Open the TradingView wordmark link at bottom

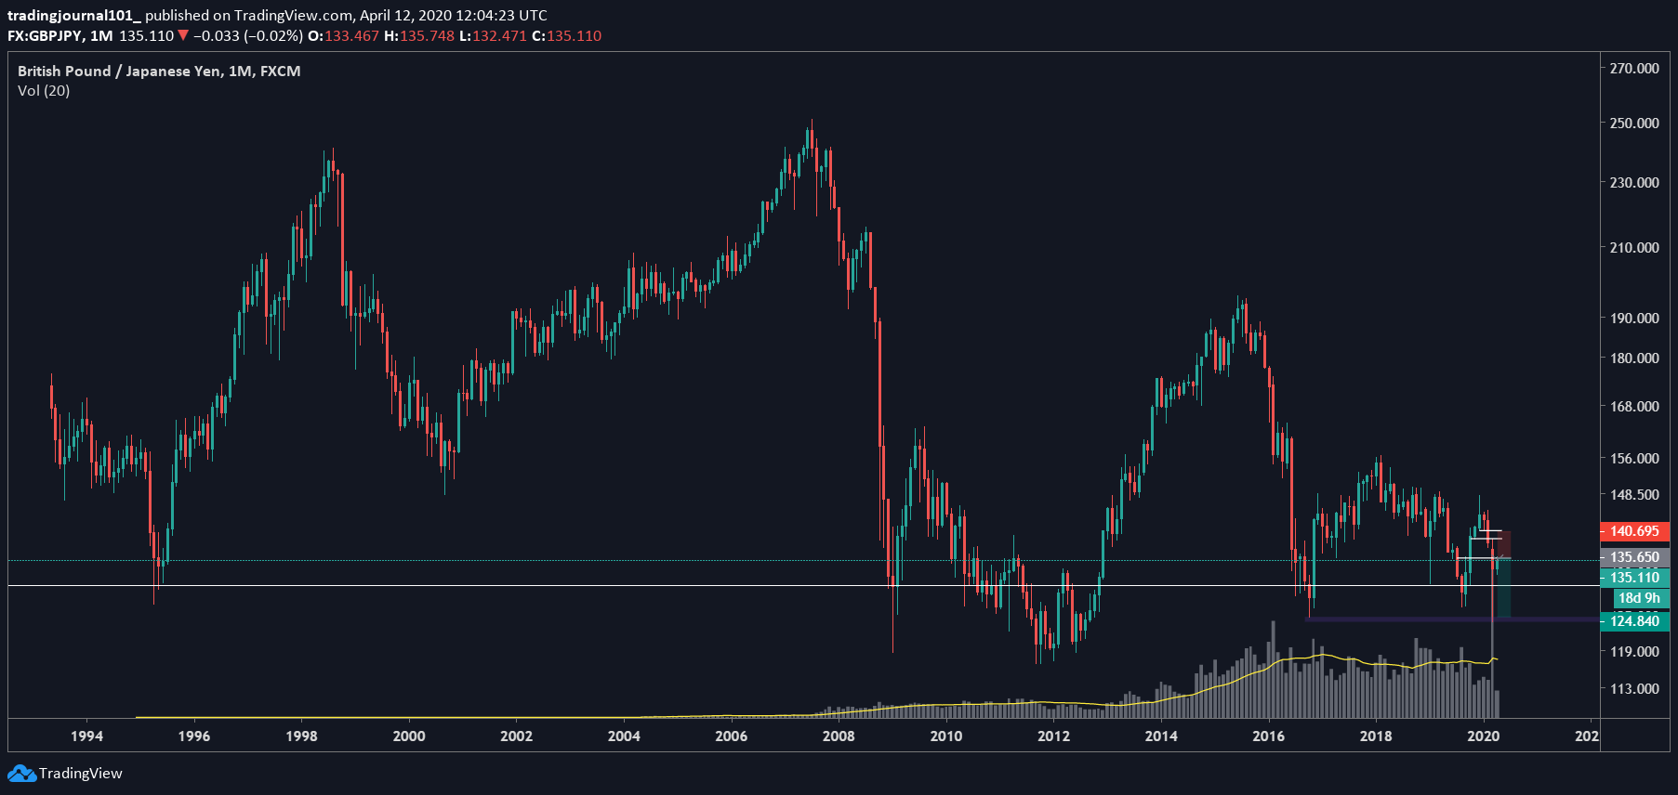(x=81, y=773)
